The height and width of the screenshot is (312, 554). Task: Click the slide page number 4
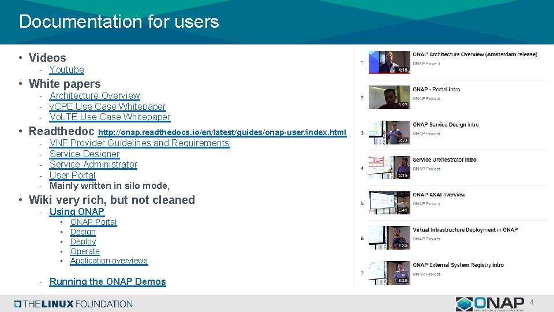531,302
